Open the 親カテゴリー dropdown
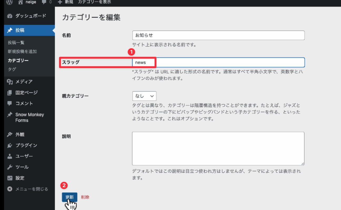Viewport: 341px width, 210px height. (144, 96)
